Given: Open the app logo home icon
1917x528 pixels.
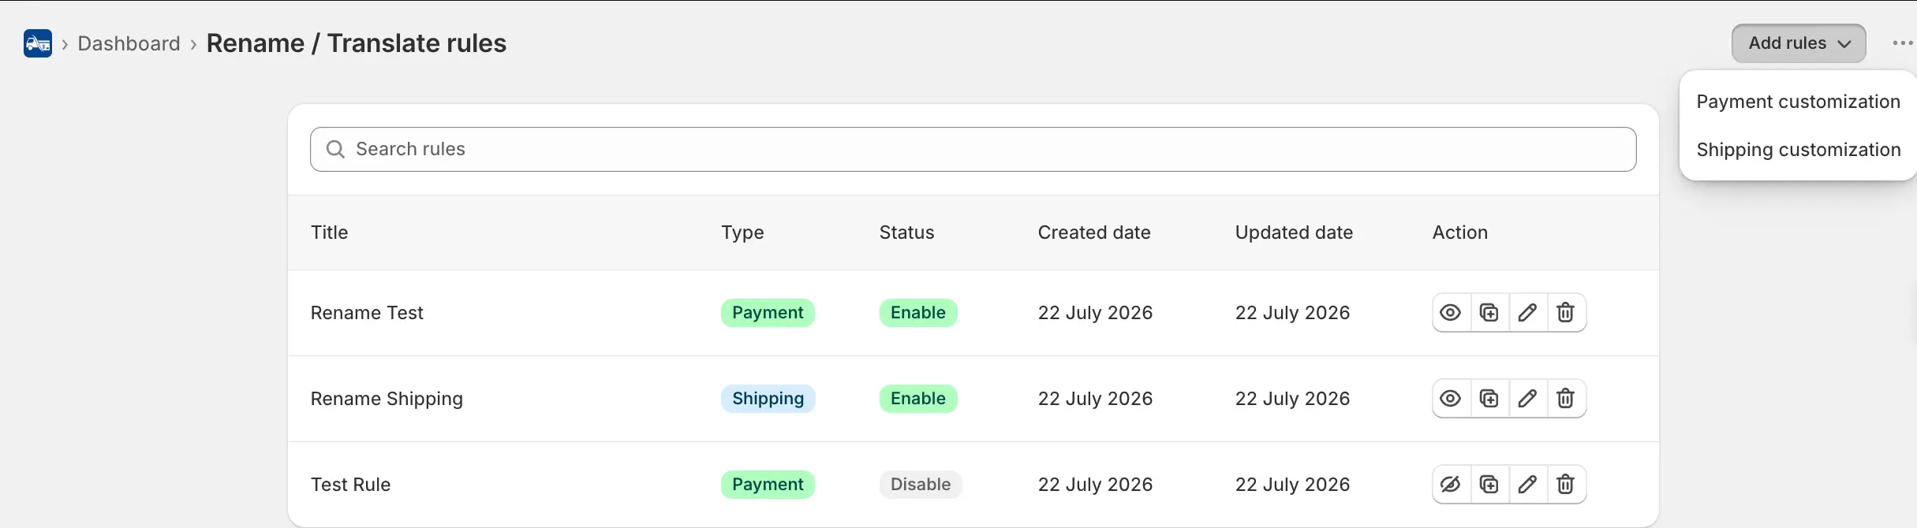Looking at the screenshot, I should (x=38, y=43).
